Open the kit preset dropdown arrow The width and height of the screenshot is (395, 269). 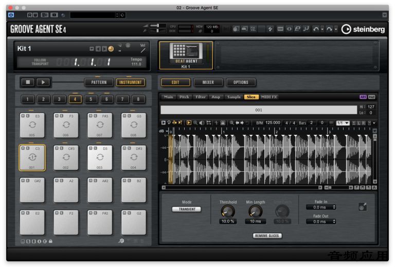92,49
